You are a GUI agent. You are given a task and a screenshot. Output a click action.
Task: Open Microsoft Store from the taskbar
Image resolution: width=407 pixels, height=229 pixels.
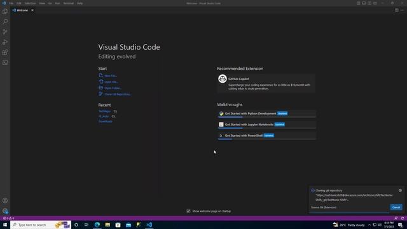118,225
